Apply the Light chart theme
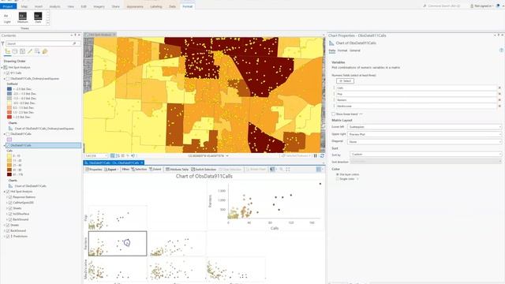The height and width of the screenshot is (284, 505). point(7,17)
